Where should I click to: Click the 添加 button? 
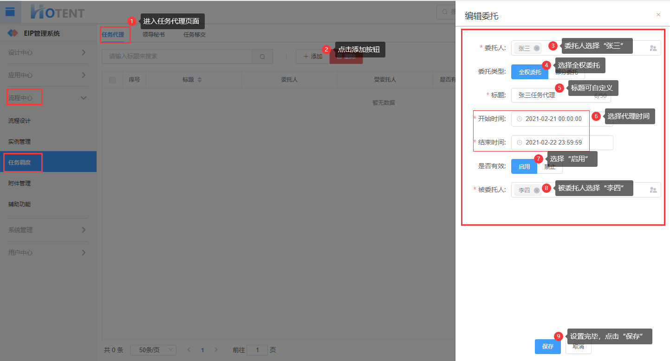pyautogui.click(x=312, y=57)
